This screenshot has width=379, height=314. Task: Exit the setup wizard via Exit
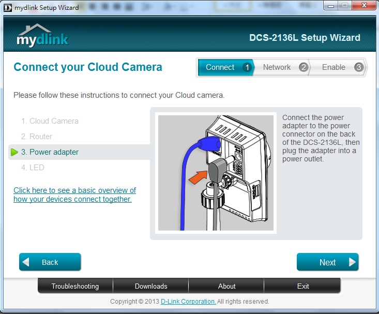click(302, 286)
